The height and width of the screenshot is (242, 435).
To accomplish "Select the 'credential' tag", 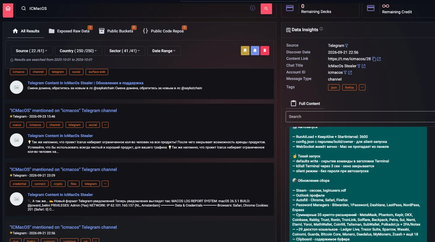I will click(x=20, y=184).
